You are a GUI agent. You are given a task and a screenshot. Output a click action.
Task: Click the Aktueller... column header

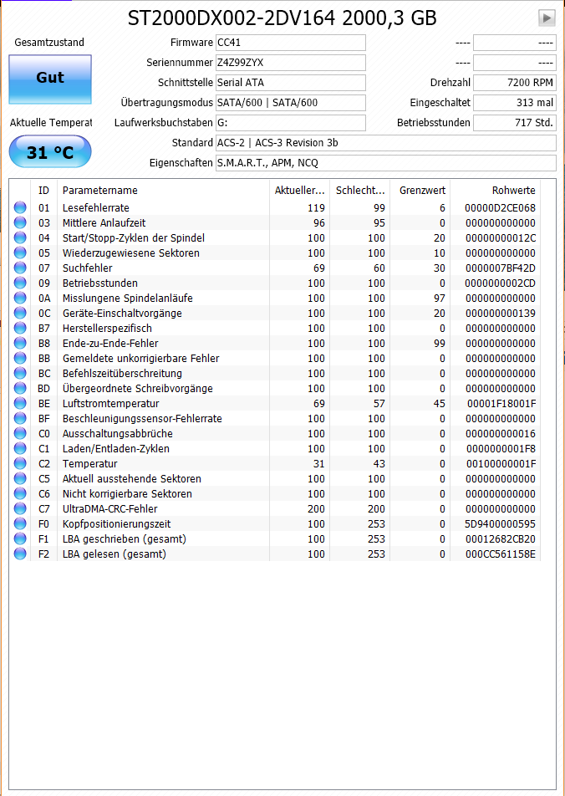tap(299, 191)
